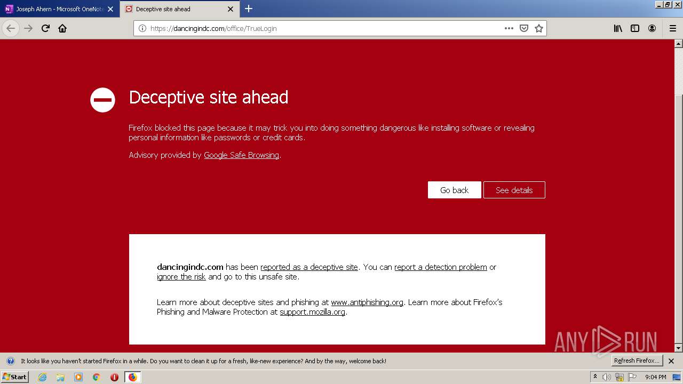Viewport: 683px width, 384px height.
Task: Click the info question icon in notification bar
Action: coord(10,361)
